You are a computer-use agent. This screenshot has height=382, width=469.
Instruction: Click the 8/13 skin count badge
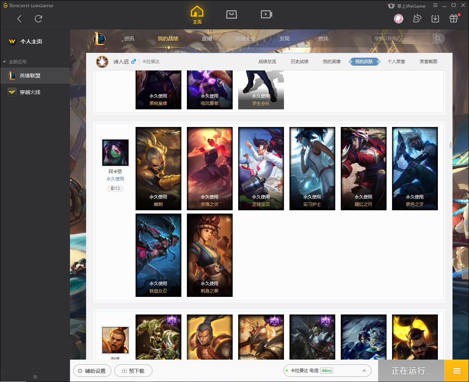(115, 189)
